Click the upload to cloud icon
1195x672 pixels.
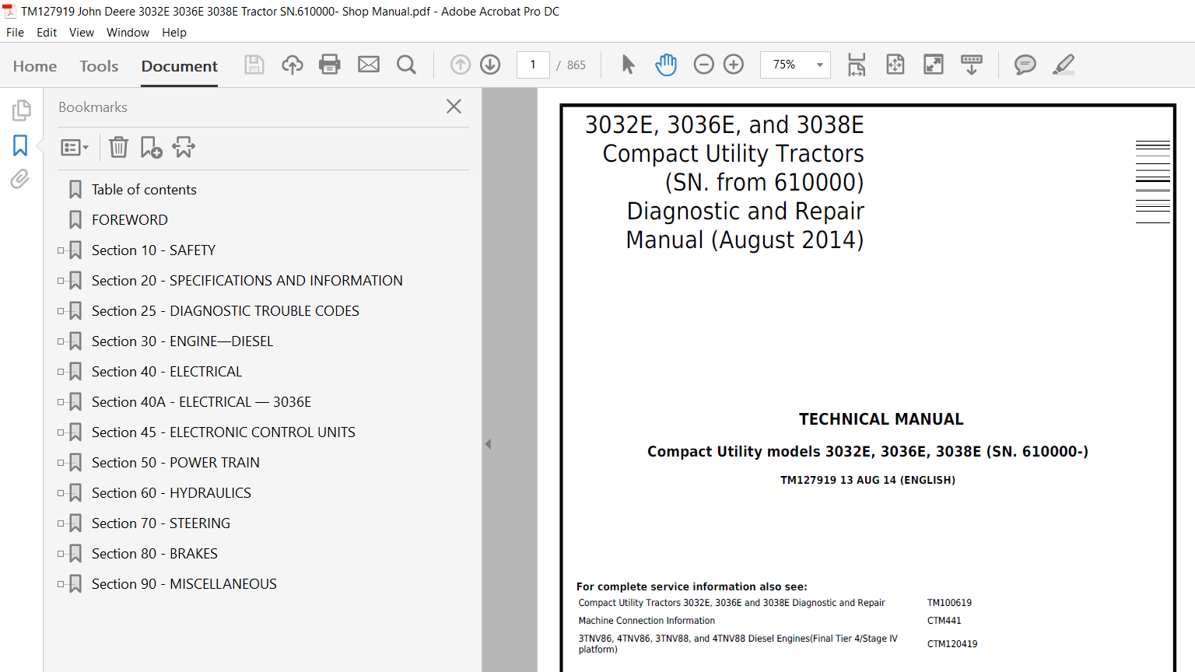[x=293, y=65]
